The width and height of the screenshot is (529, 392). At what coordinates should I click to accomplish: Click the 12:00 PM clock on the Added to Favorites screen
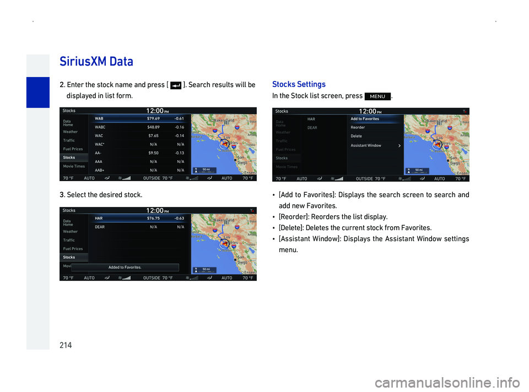(x=158, y=210)
